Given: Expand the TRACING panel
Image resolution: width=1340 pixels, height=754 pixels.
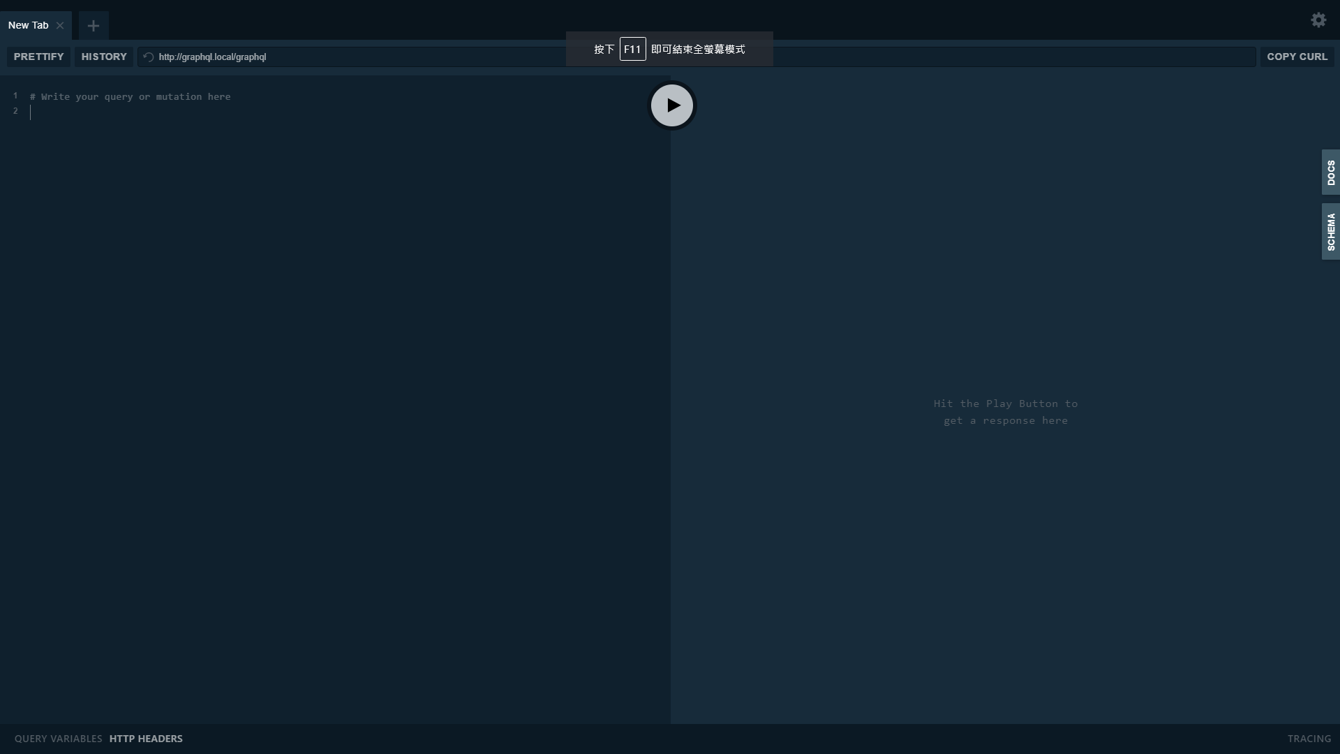Looking at the screenshot, I should click(x=1310, y=738).
